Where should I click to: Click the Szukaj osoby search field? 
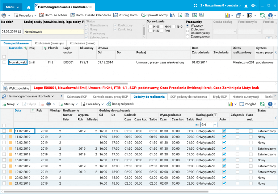(54, 32)
